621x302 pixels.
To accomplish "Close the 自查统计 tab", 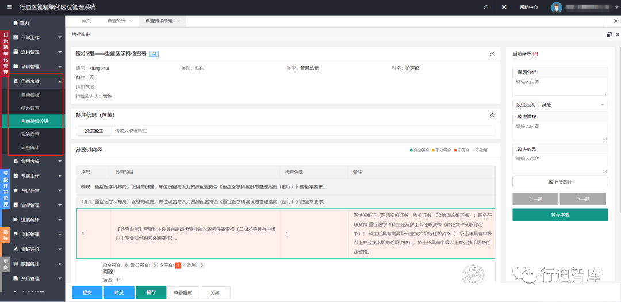I will [x=131, y=21].
